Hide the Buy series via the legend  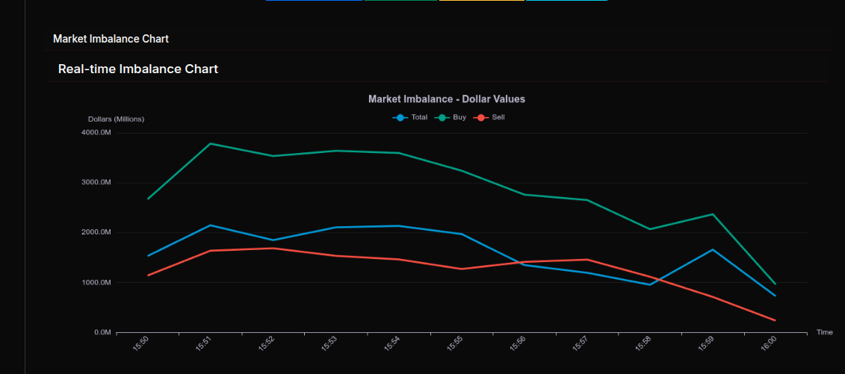pyautogui.click(x=452, y=117)
